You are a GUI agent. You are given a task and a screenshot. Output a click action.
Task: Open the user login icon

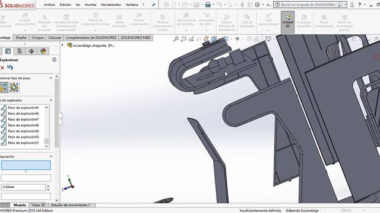pyautogui.click(x=352, y=5)
